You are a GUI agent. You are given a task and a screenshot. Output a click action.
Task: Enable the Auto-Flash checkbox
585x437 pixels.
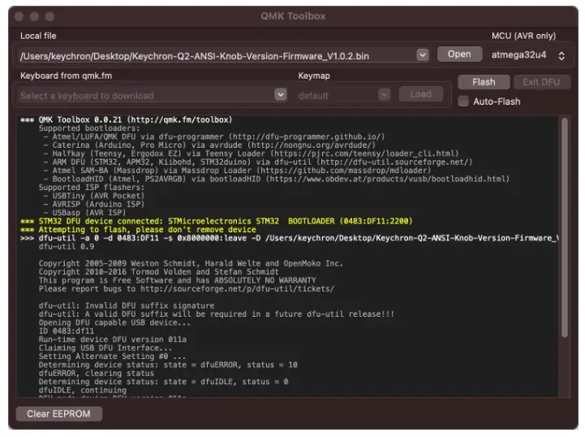[463, 102]
